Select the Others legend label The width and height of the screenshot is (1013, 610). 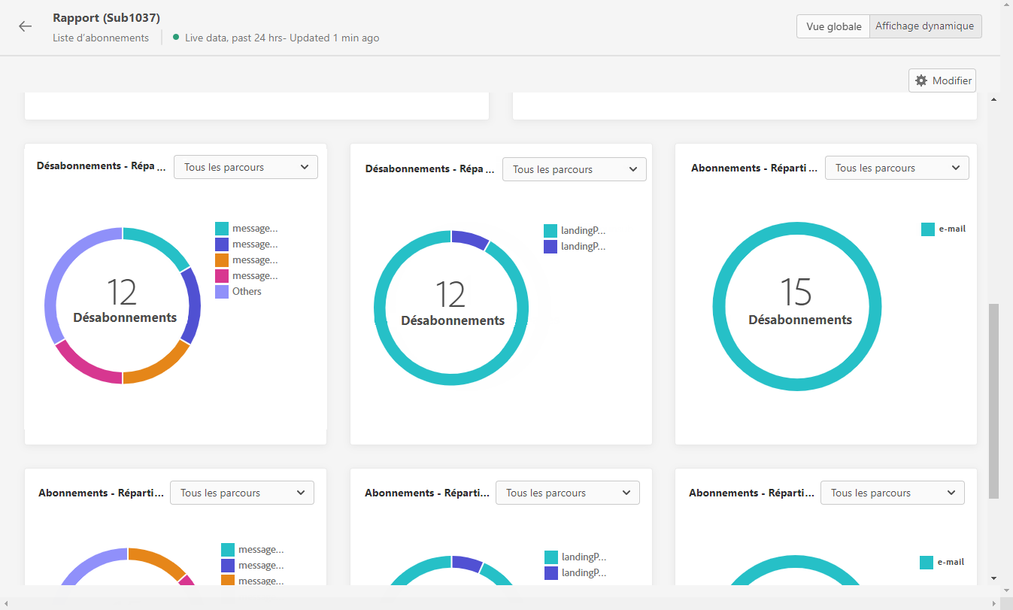[247, 292]
